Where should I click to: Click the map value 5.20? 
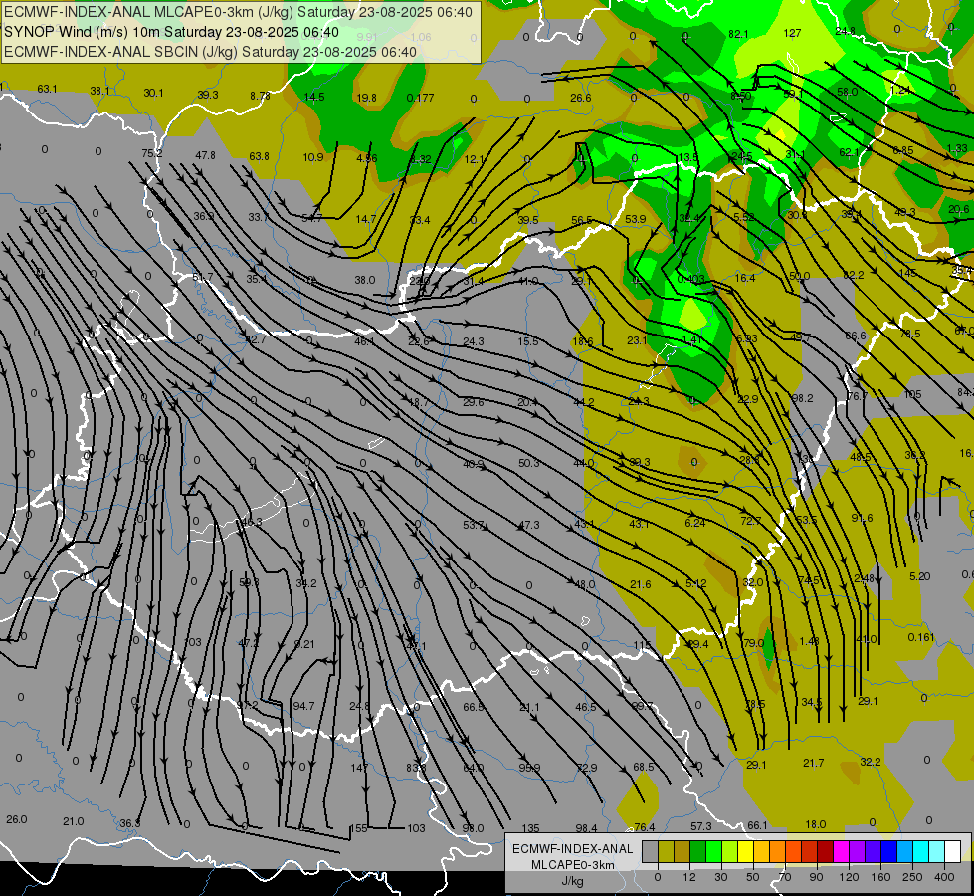click(920, 576)
